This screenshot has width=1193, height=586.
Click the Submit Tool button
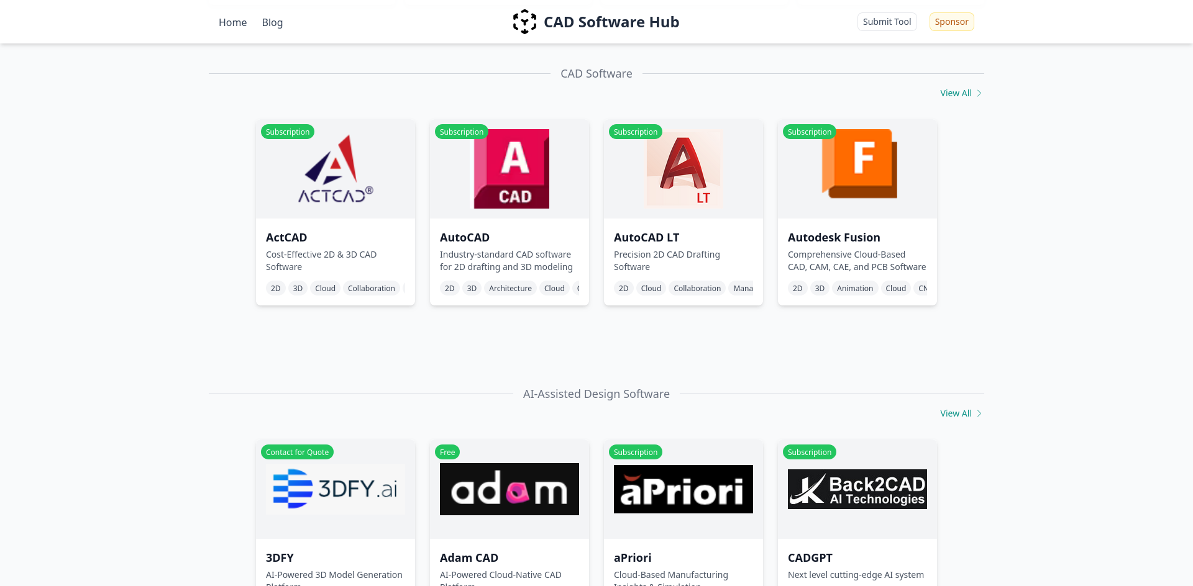[887, 22]
